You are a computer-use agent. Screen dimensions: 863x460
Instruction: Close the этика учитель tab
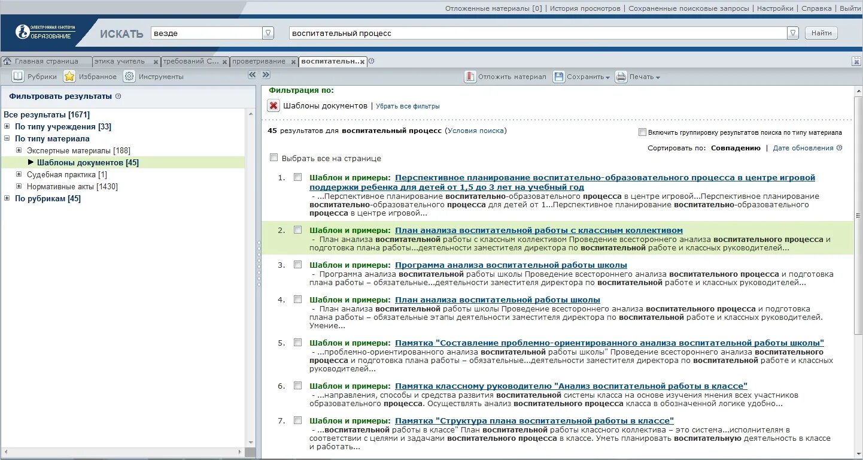point(156,62)
